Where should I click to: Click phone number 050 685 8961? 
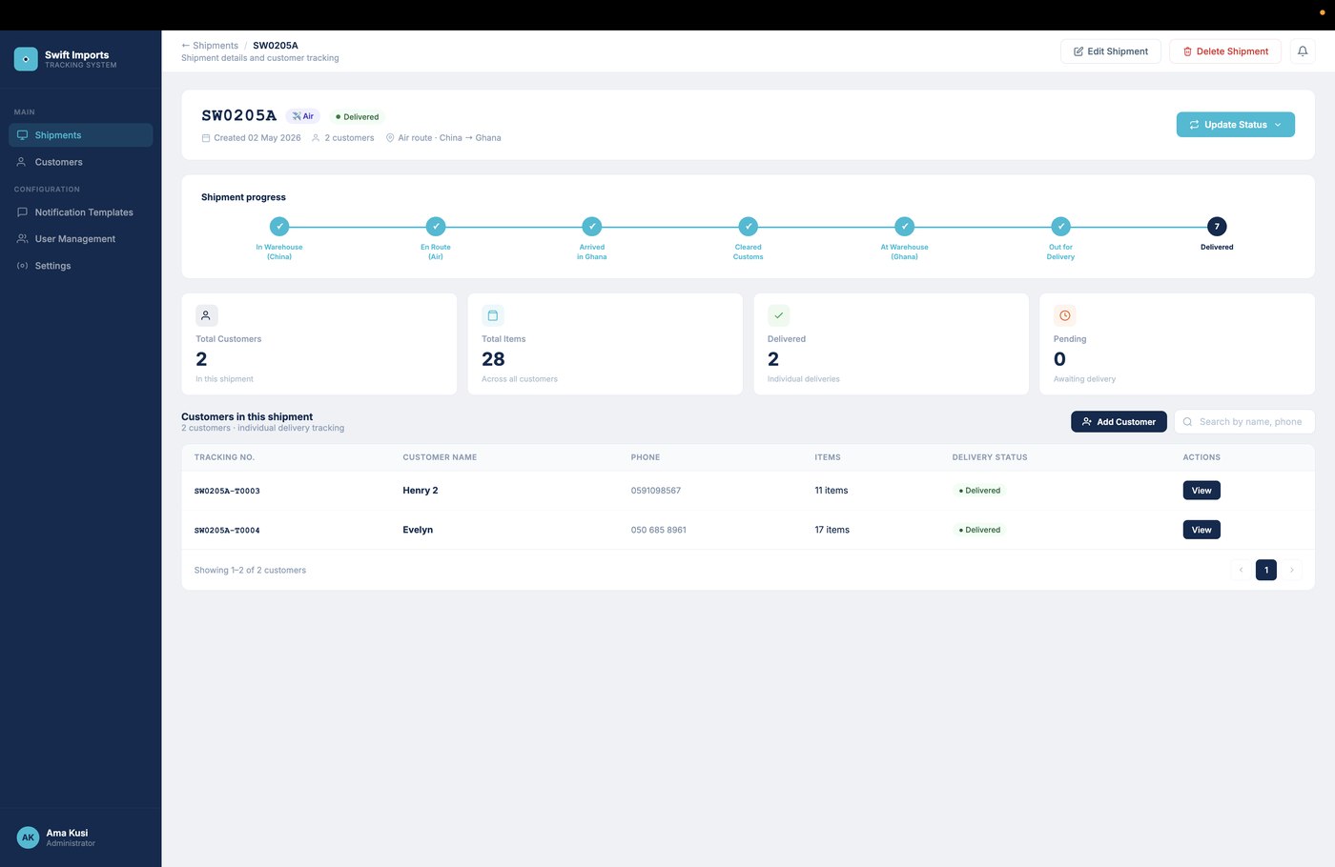coord(659,530)
